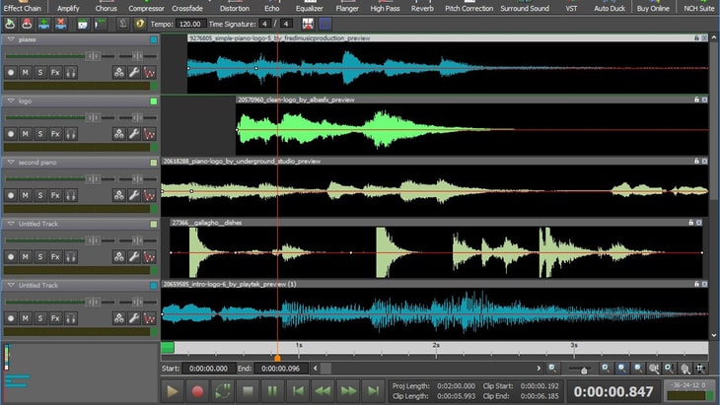Solo the logo track
Screen dimensions: 720x405
[40, 133]
